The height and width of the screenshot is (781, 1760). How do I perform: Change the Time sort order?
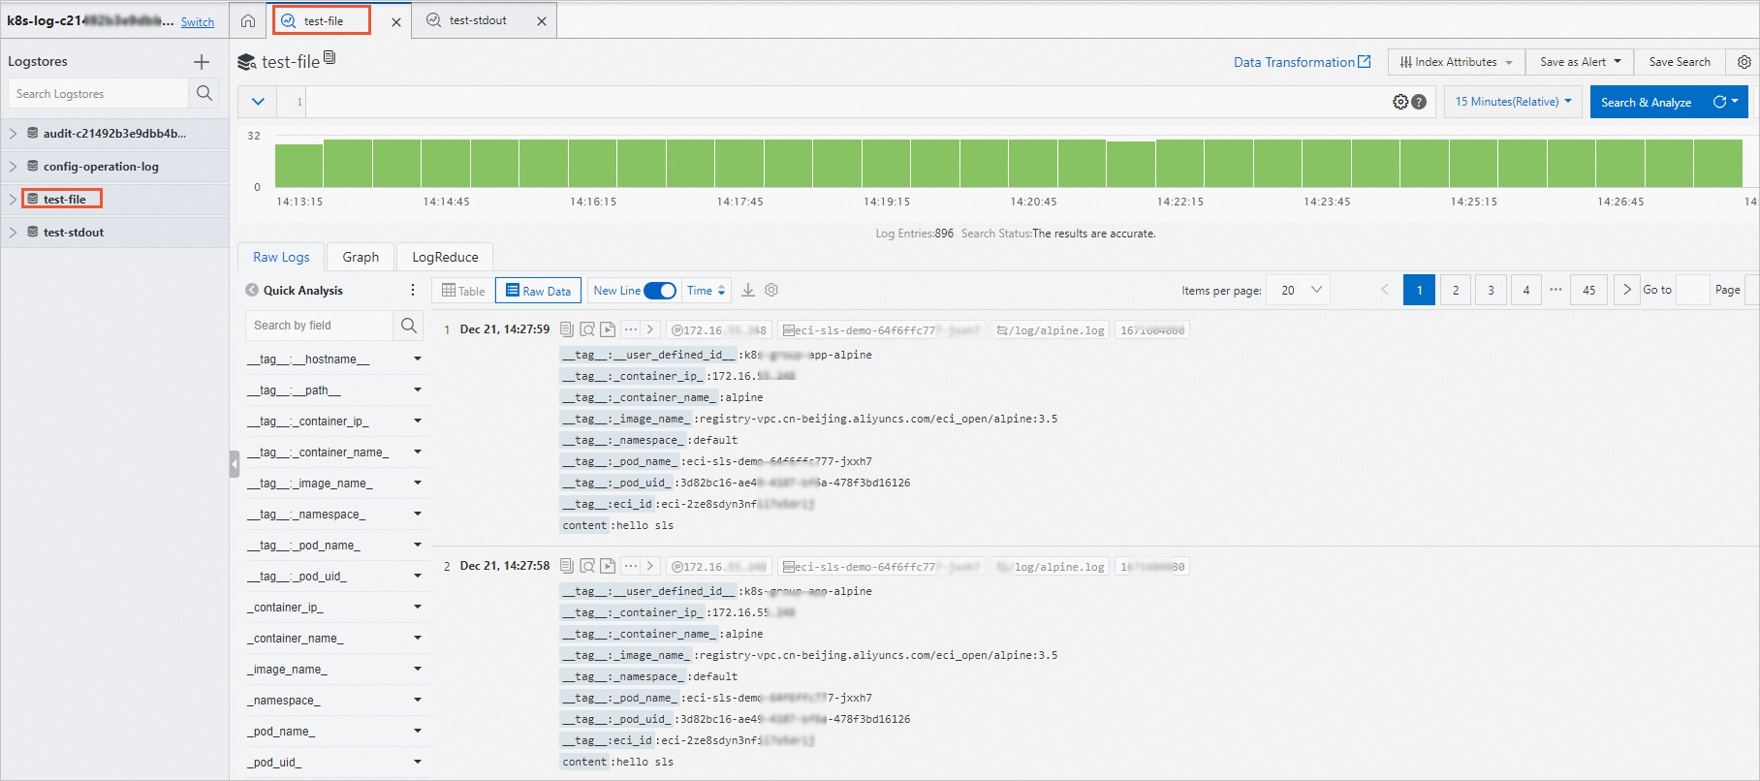tap(707, 291)
